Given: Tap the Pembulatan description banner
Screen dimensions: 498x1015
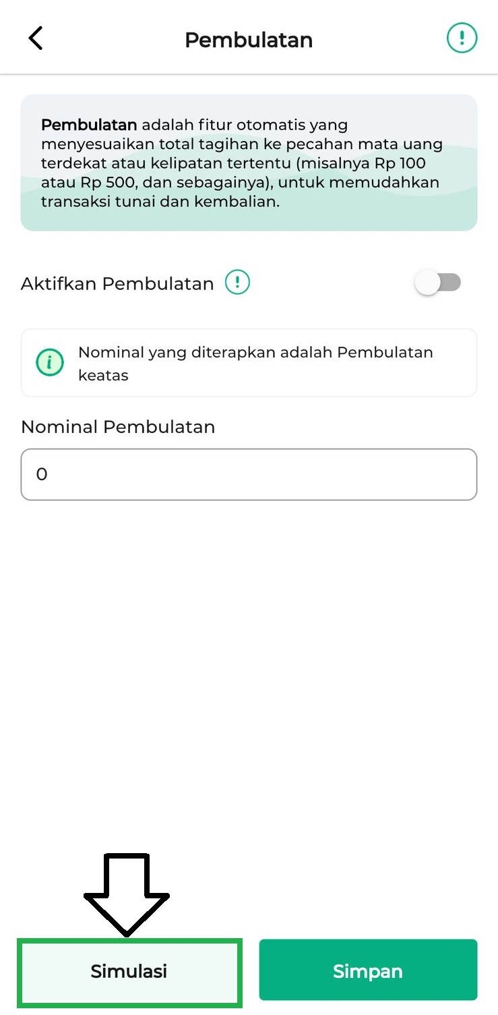Looking at the screenshot, I should (249, 163).
